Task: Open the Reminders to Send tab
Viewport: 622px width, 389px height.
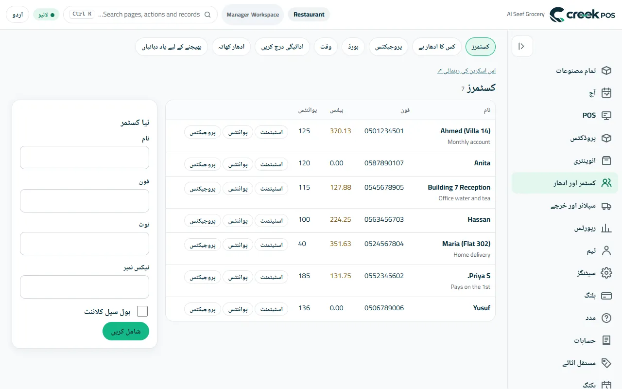Action: point(172,47)
